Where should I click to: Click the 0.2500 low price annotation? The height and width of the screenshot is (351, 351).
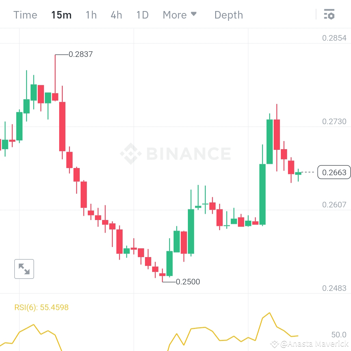(x=188, y=282)
